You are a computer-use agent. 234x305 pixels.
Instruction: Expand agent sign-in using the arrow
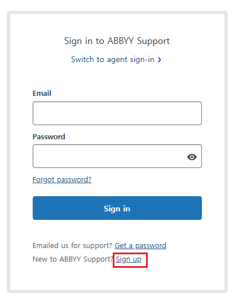tap(160, 60)
